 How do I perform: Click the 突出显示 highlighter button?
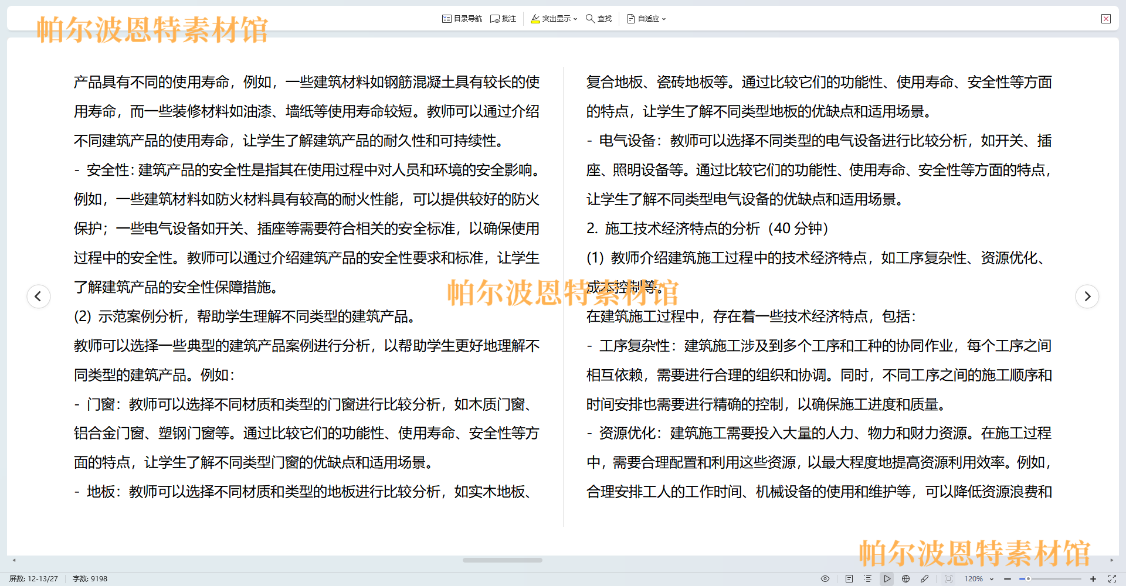point(551,19)
